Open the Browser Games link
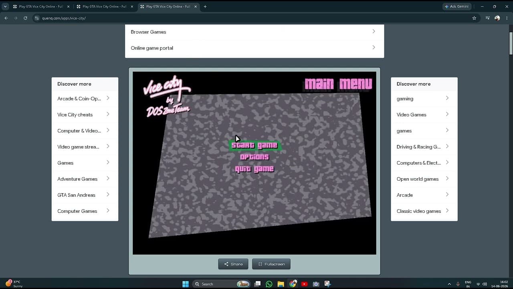This screenshot has height=289, width=513. 254,32
